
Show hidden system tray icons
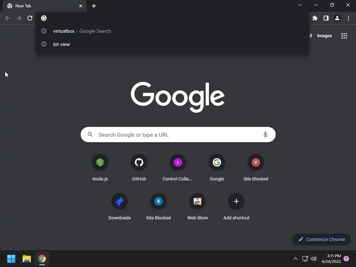296,259
